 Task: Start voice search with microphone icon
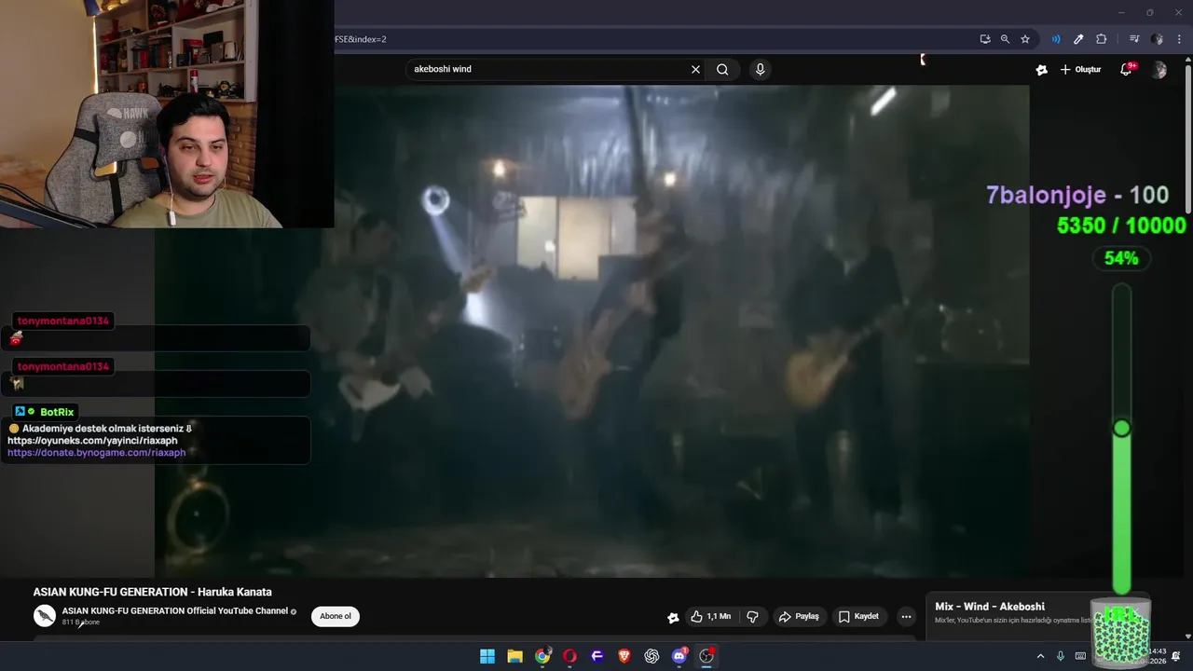[761, 69]
